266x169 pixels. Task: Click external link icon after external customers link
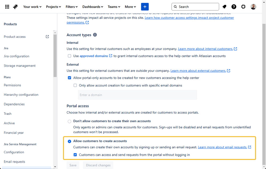[228, 71]
